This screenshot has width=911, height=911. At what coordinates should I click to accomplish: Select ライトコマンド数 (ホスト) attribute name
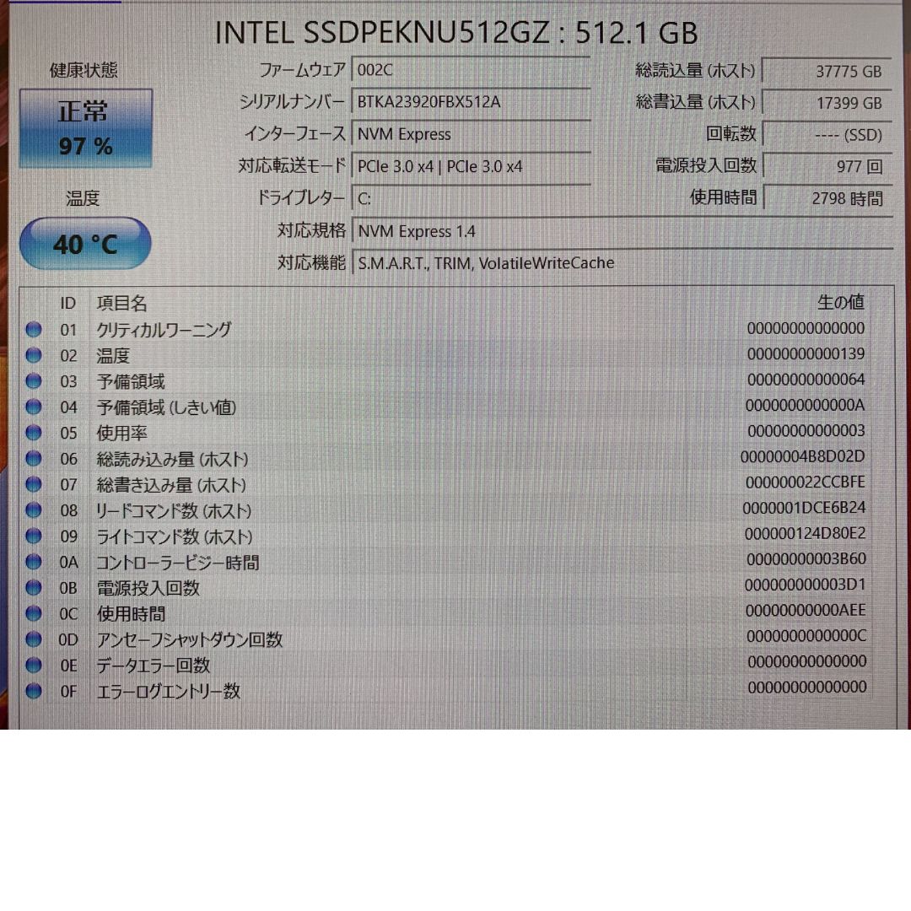(175, 536)
